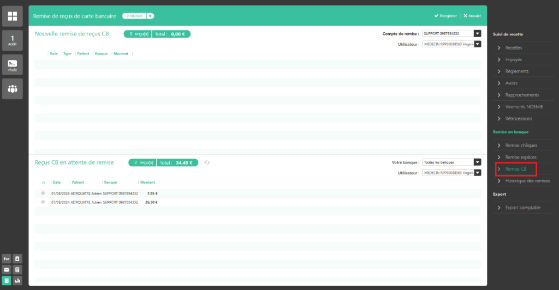Open the date picker dropdown arrow
This screenshot has height=290, width=559.
click(150, 16)
